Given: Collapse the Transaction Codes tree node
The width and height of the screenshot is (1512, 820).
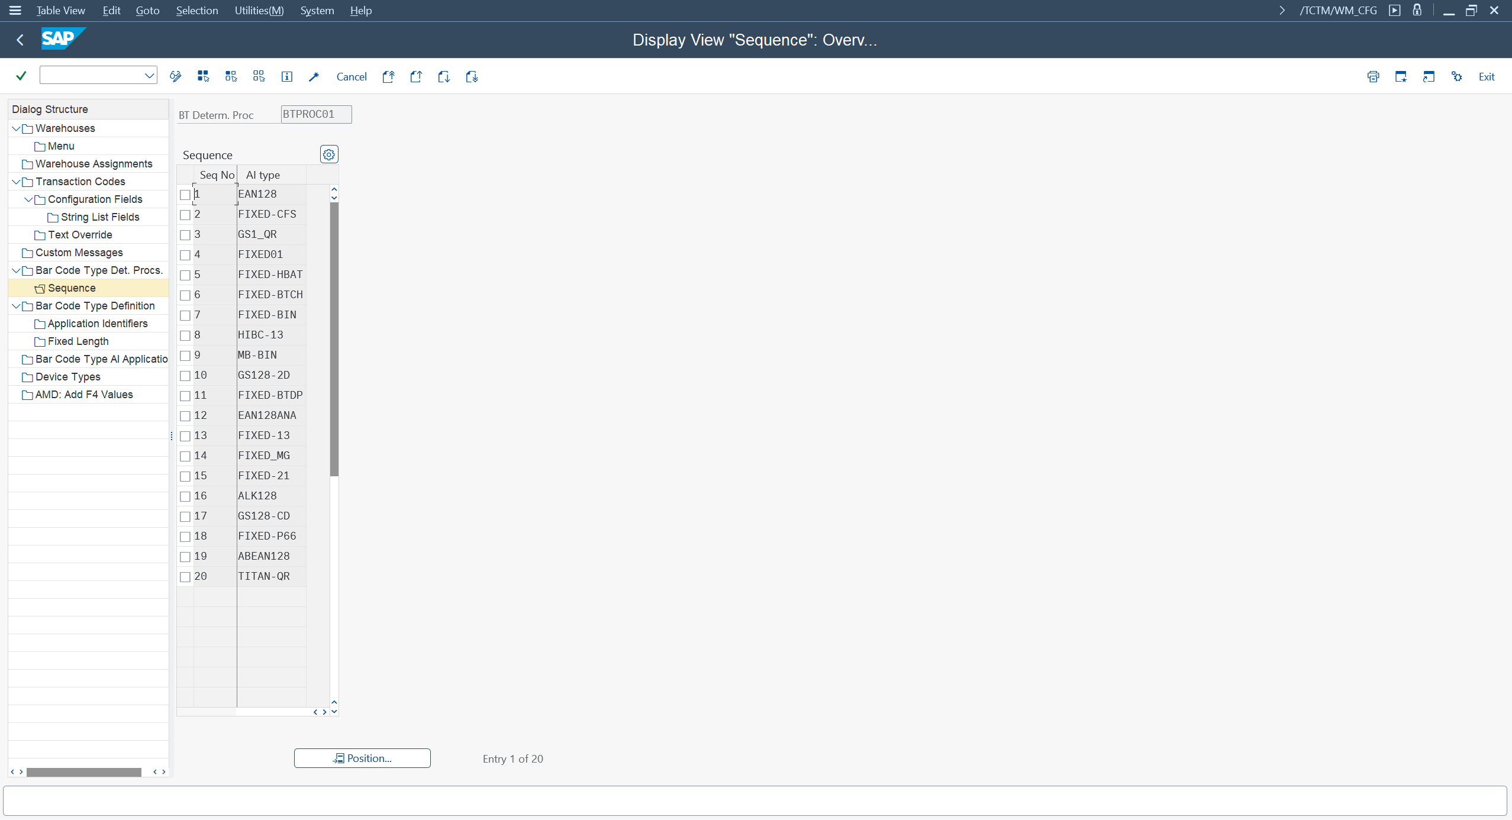Looking at the screenshot, I should pos(16,182).
